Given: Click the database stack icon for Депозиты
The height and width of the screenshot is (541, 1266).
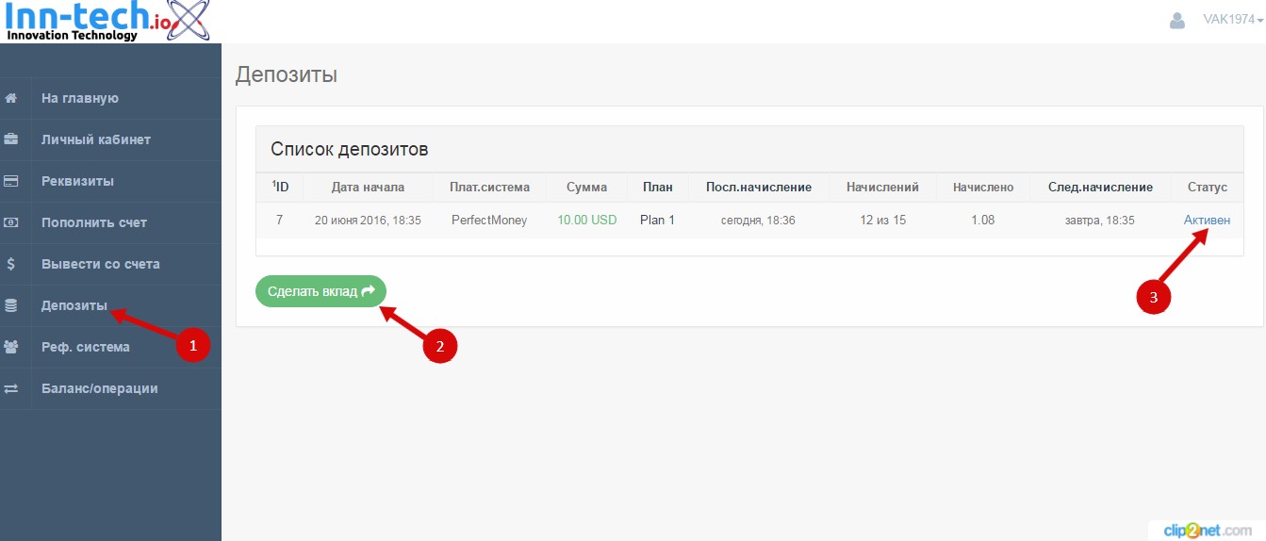Looking at the screenshot, I should pos(11,305).
